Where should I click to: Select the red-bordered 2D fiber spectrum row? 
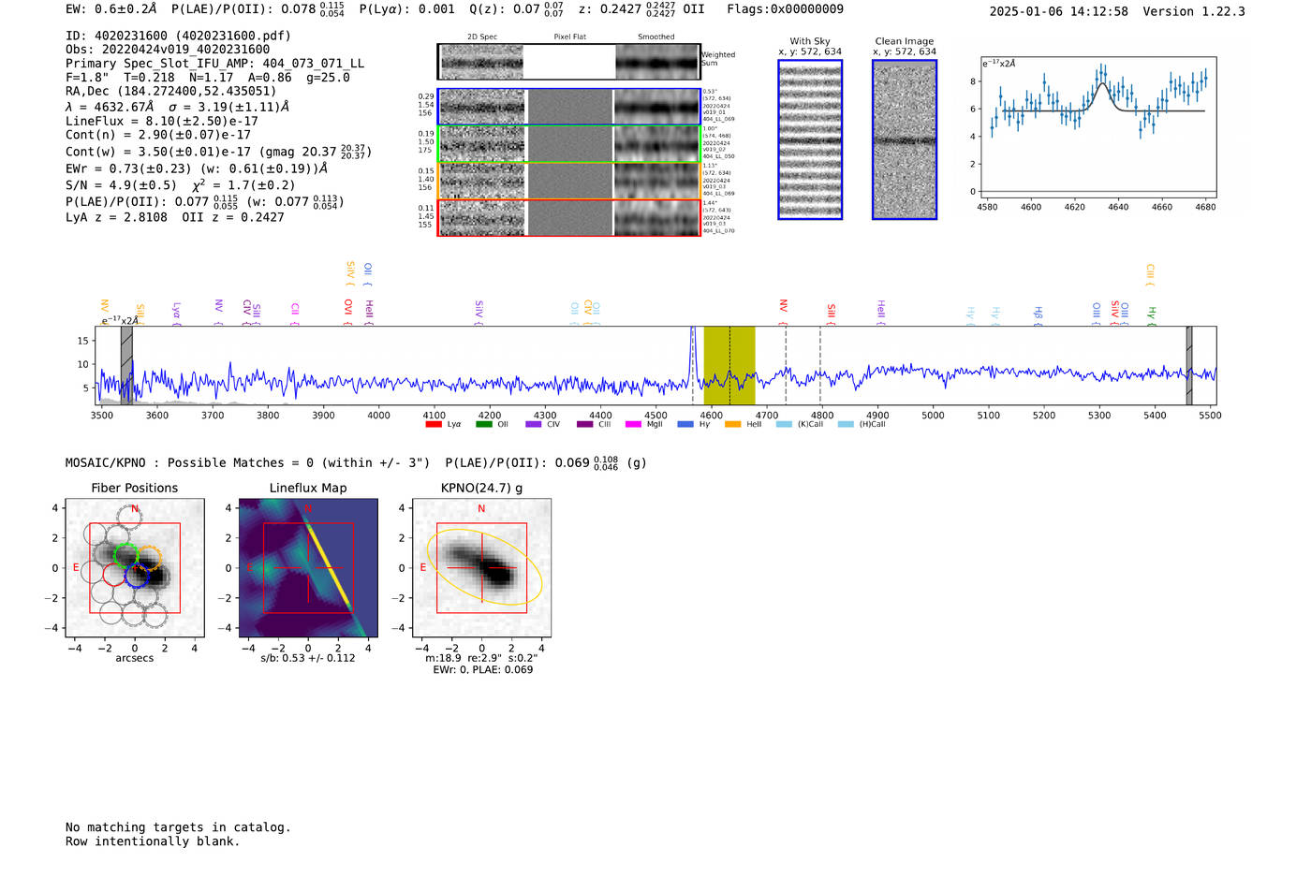coord(569,217)
